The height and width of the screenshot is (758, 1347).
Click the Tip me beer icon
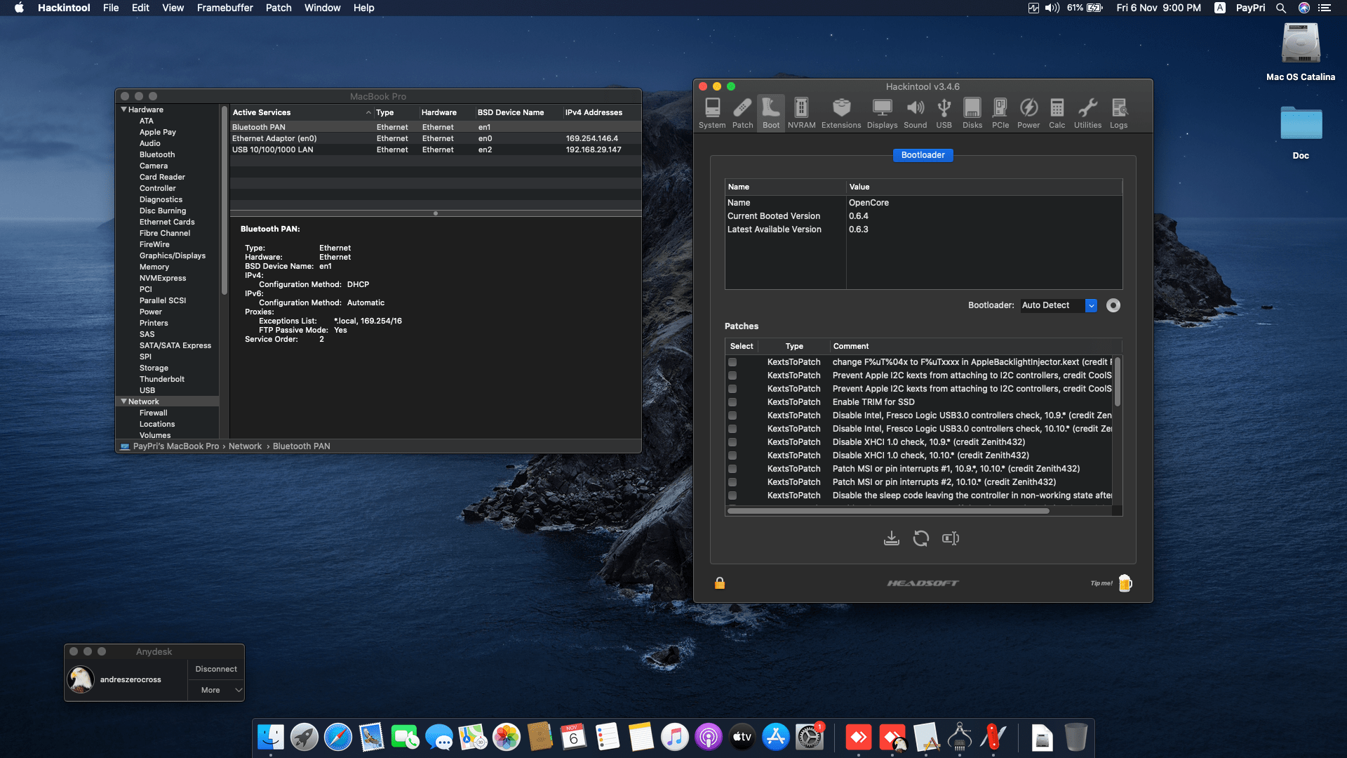[1125, 583]
